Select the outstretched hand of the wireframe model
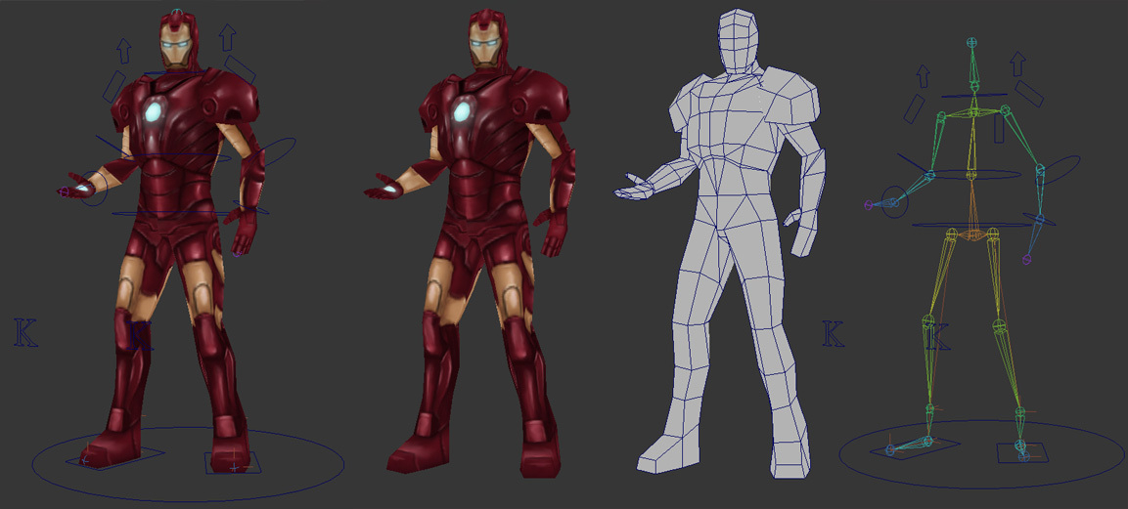The width and height of the screenshot is (1128, 509). click(x=635, y=188)
